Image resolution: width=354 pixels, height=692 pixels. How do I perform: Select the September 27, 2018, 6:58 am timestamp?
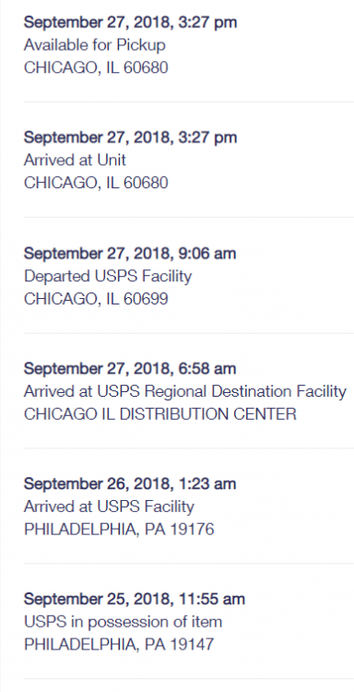coord(130,368)
